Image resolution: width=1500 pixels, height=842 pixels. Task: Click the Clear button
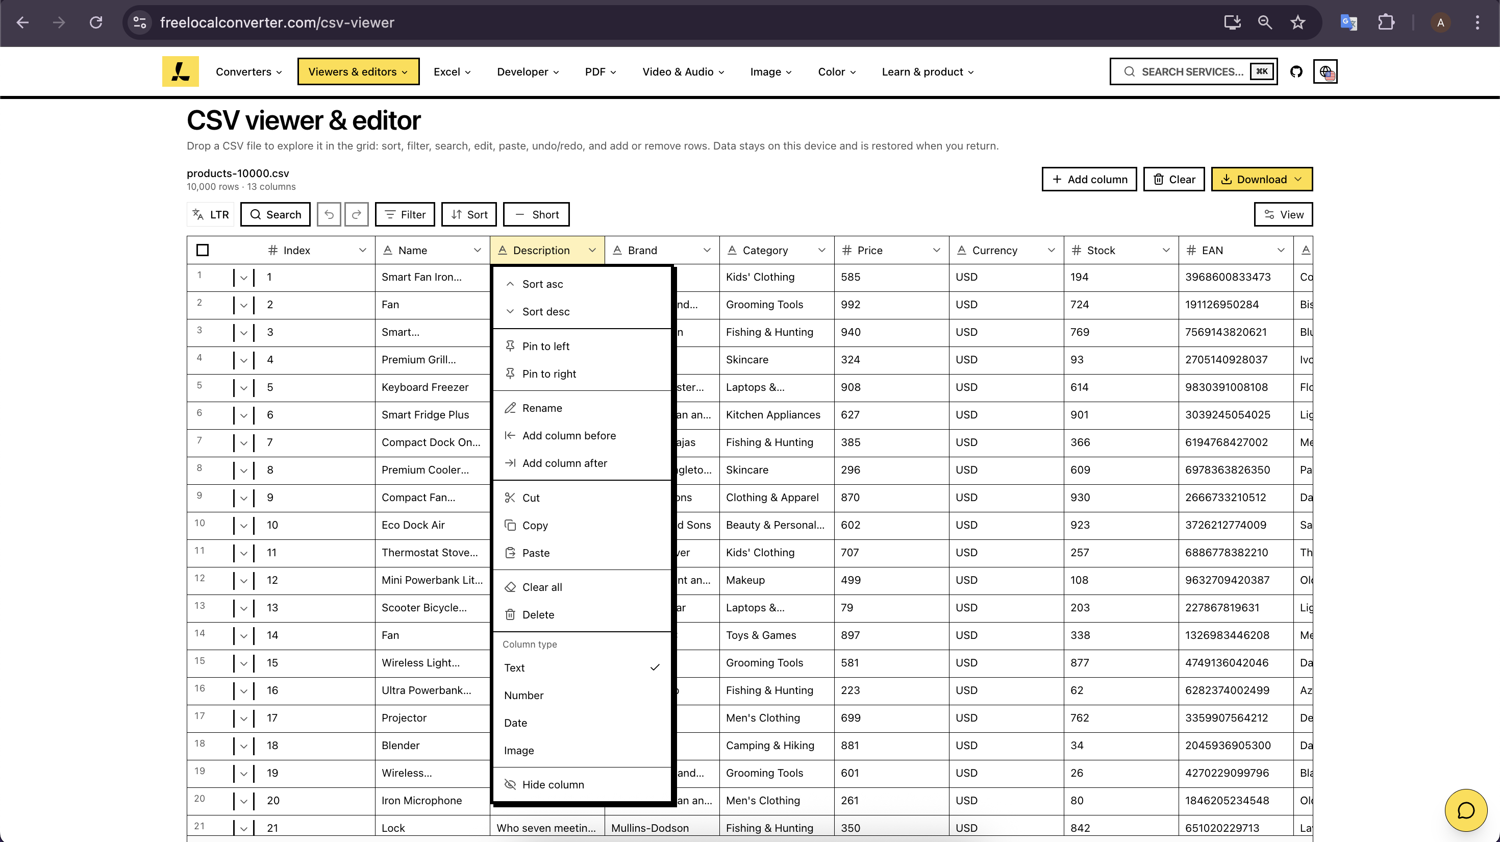click(x=1173, y=179)
